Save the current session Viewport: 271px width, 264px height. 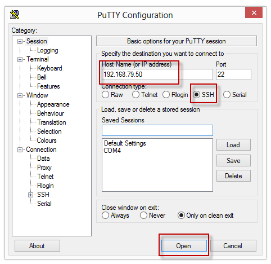(233, 161)
